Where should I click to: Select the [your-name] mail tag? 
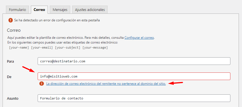tap(19, 48)
